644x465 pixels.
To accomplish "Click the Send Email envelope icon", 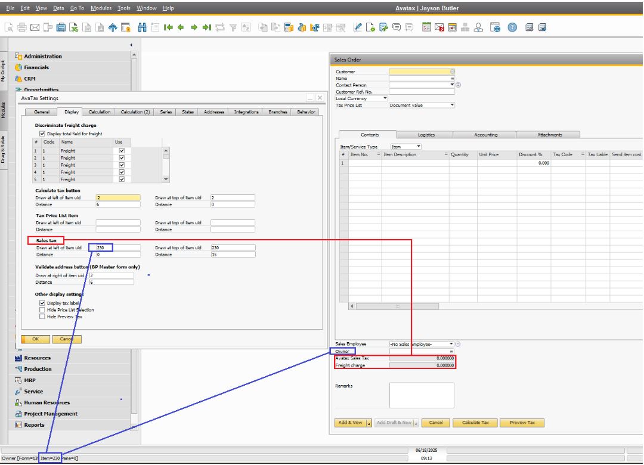I will 35,27.
